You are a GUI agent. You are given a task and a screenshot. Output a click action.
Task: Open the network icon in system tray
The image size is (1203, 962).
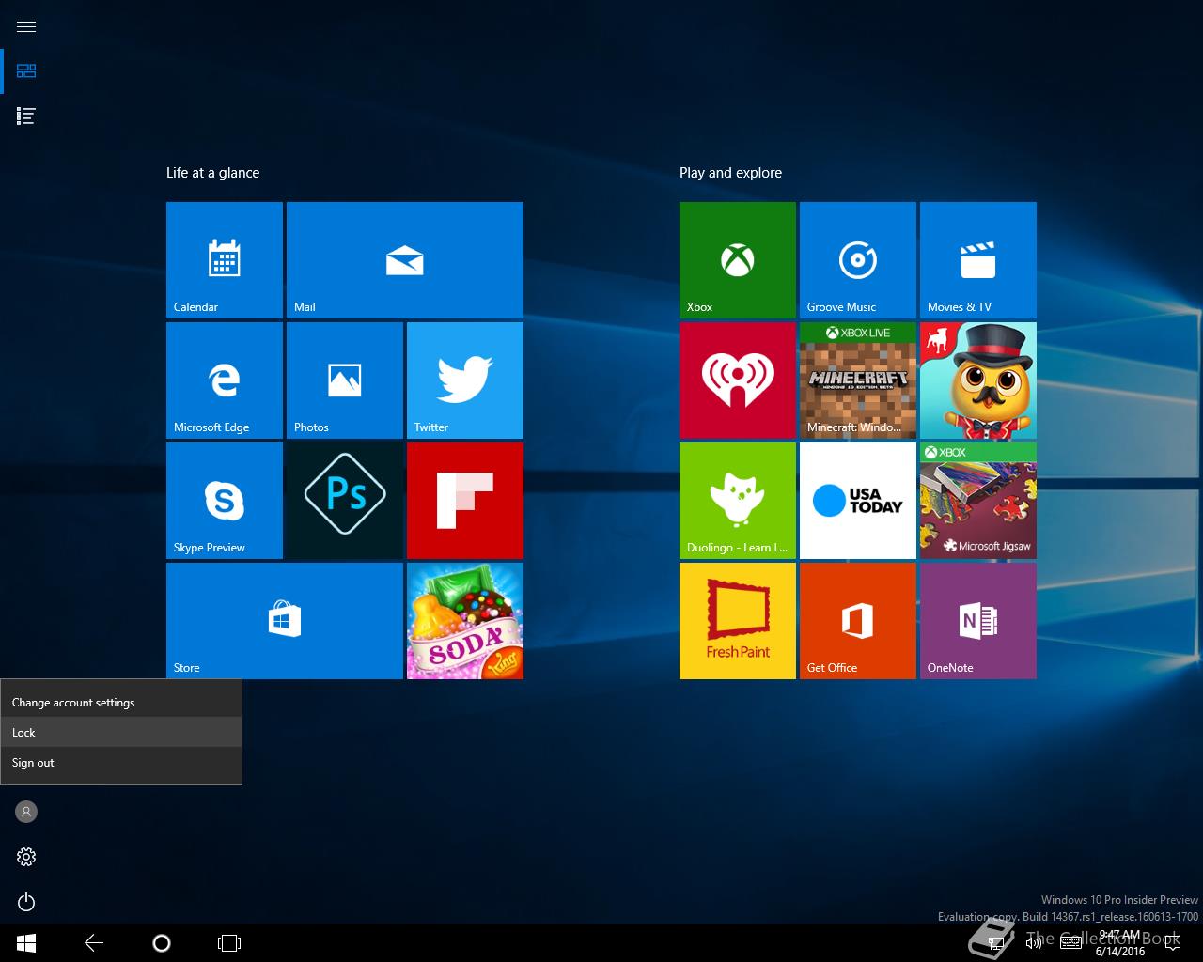click(995, 942)
